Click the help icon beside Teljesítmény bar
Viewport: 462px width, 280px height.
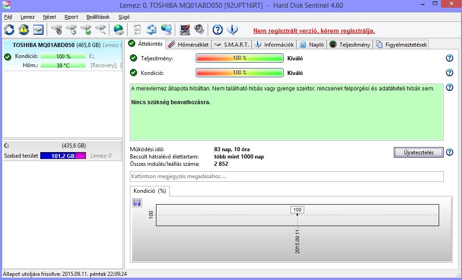coord(449,58)
